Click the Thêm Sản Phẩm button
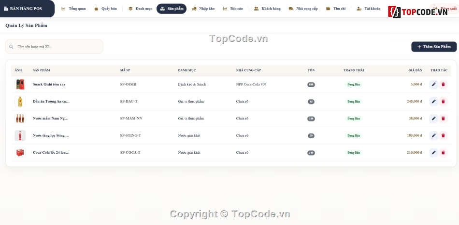 pos(434,47)
